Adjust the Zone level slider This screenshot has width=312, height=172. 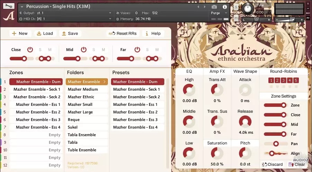coord(275,105)
